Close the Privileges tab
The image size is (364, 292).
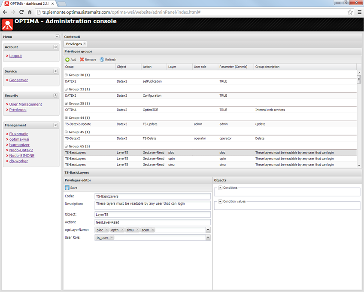point(85,44)
